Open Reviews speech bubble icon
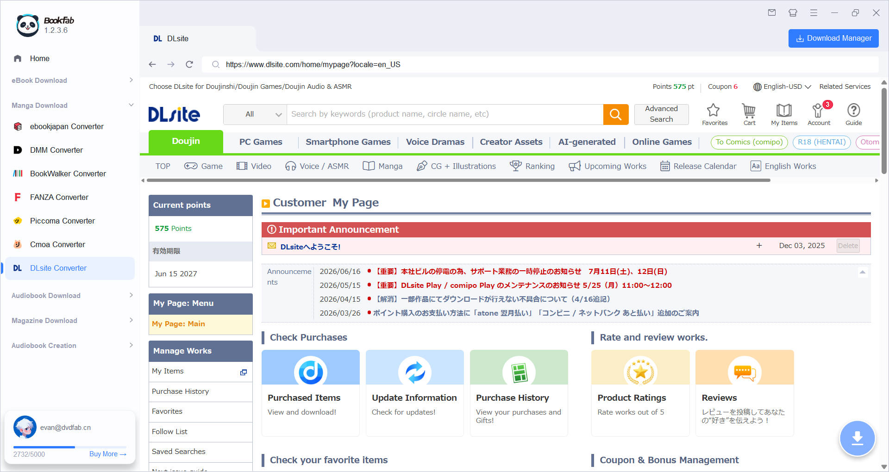This screenshot has width=889, height=472. [x=745, y=371]
